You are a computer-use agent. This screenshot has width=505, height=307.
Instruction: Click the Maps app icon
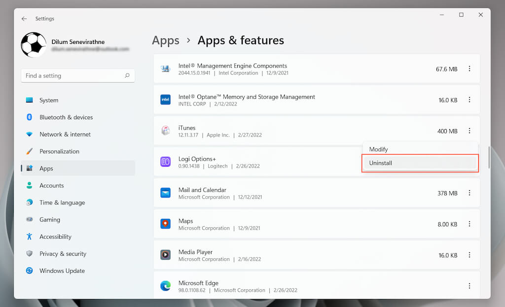[x=166, y=224]
